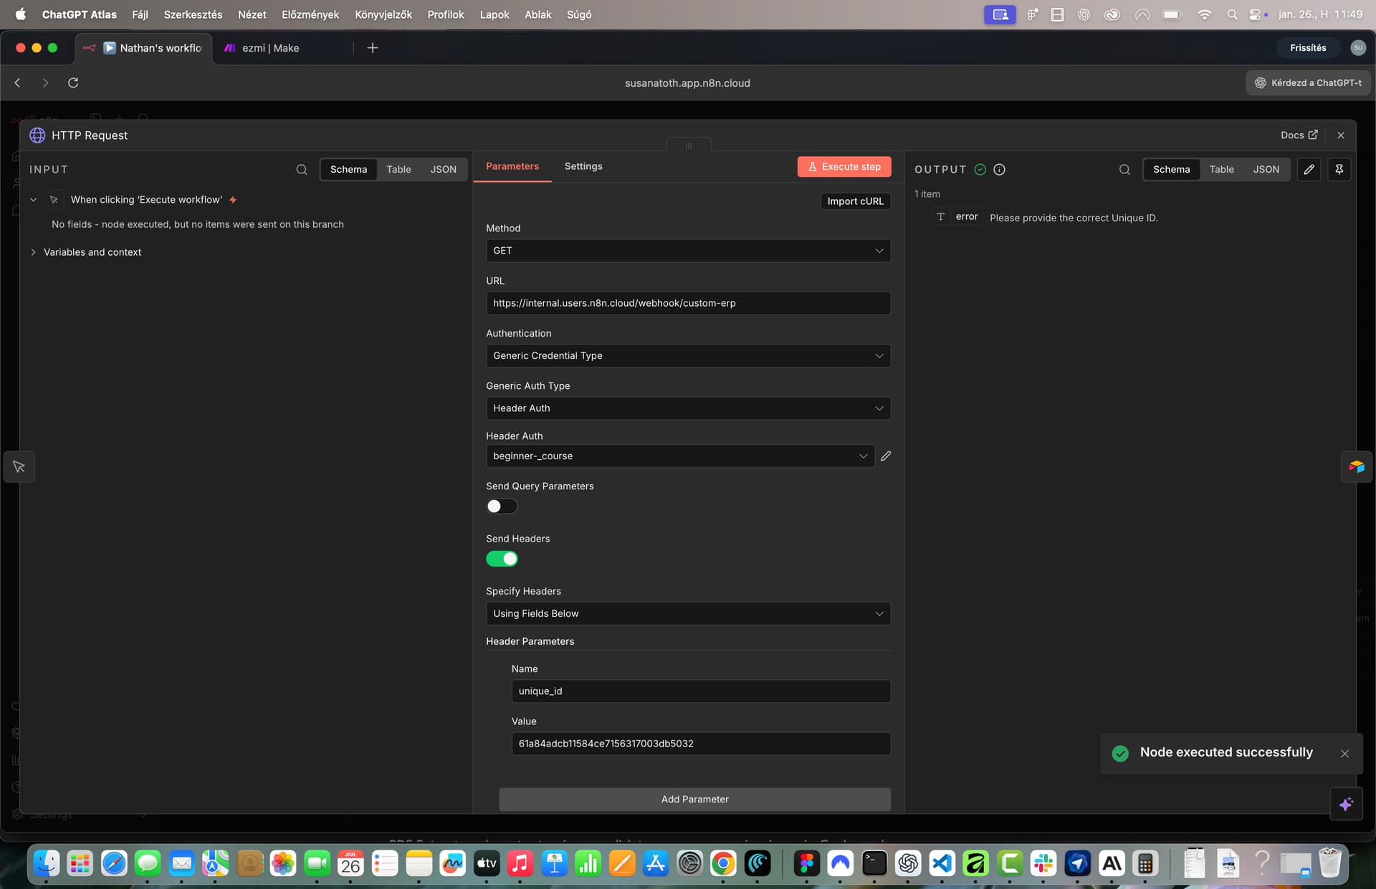The height and width of the screenshot is (889, 1376).
Task: Open the Method dropdown showing GET
Action: [687, 251]
